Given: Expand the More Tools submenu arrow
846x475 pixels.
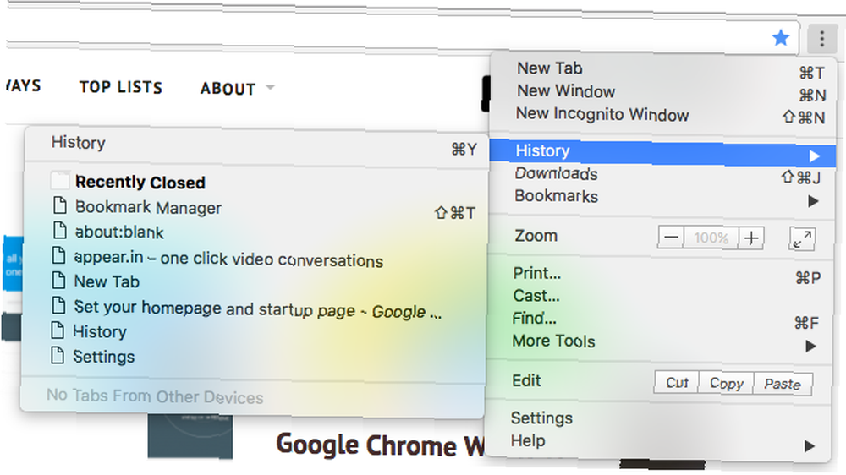Looking at the screenshot, I should [811, 347].
